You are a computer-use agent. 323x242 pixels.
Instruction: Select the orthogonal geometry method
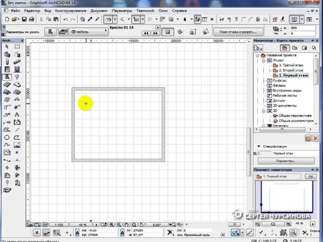(x=168, y=32)
